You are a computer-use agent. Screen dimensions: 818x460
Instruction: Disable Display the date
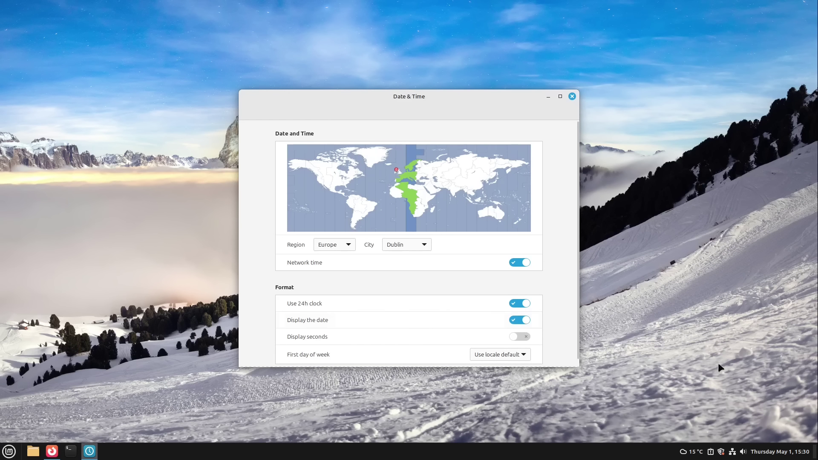click(519, 320)
